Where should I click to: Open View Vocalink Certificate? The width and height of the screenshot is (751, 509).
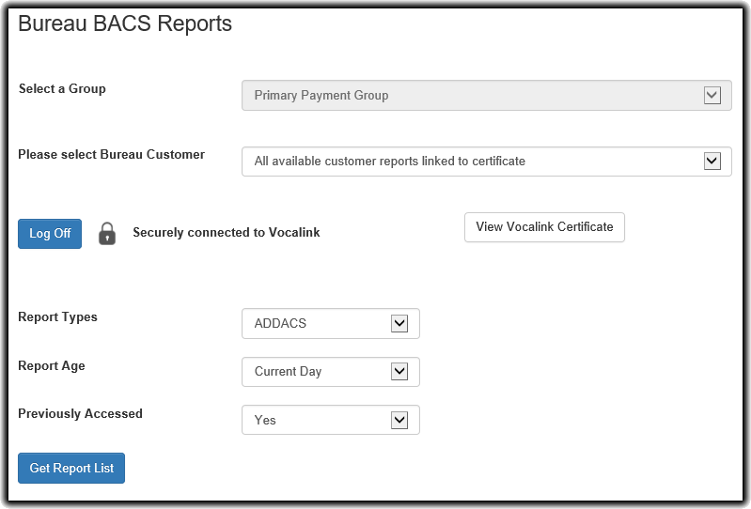coord(544,227)
